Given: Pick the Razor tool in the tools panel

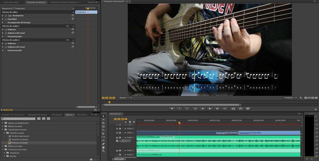Looking at the screenshot, I should 103,133.
